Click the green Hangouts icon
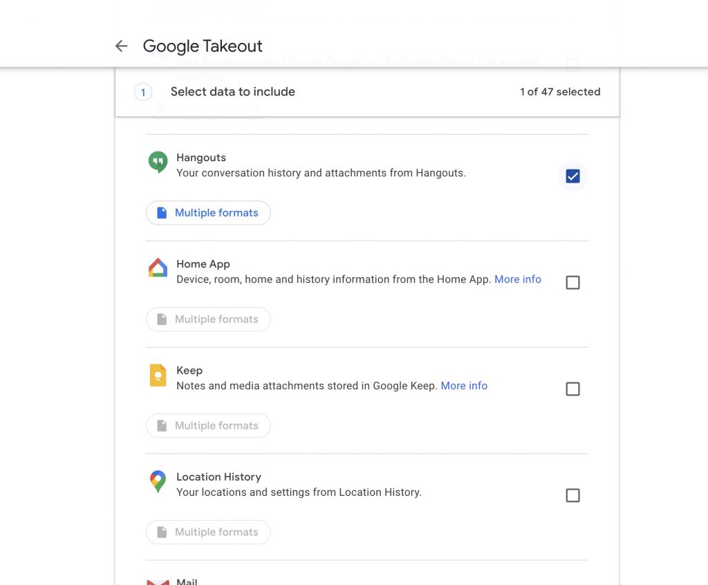Screen dimensions: 708x585 pyautogui.click(x=158, y=162)
